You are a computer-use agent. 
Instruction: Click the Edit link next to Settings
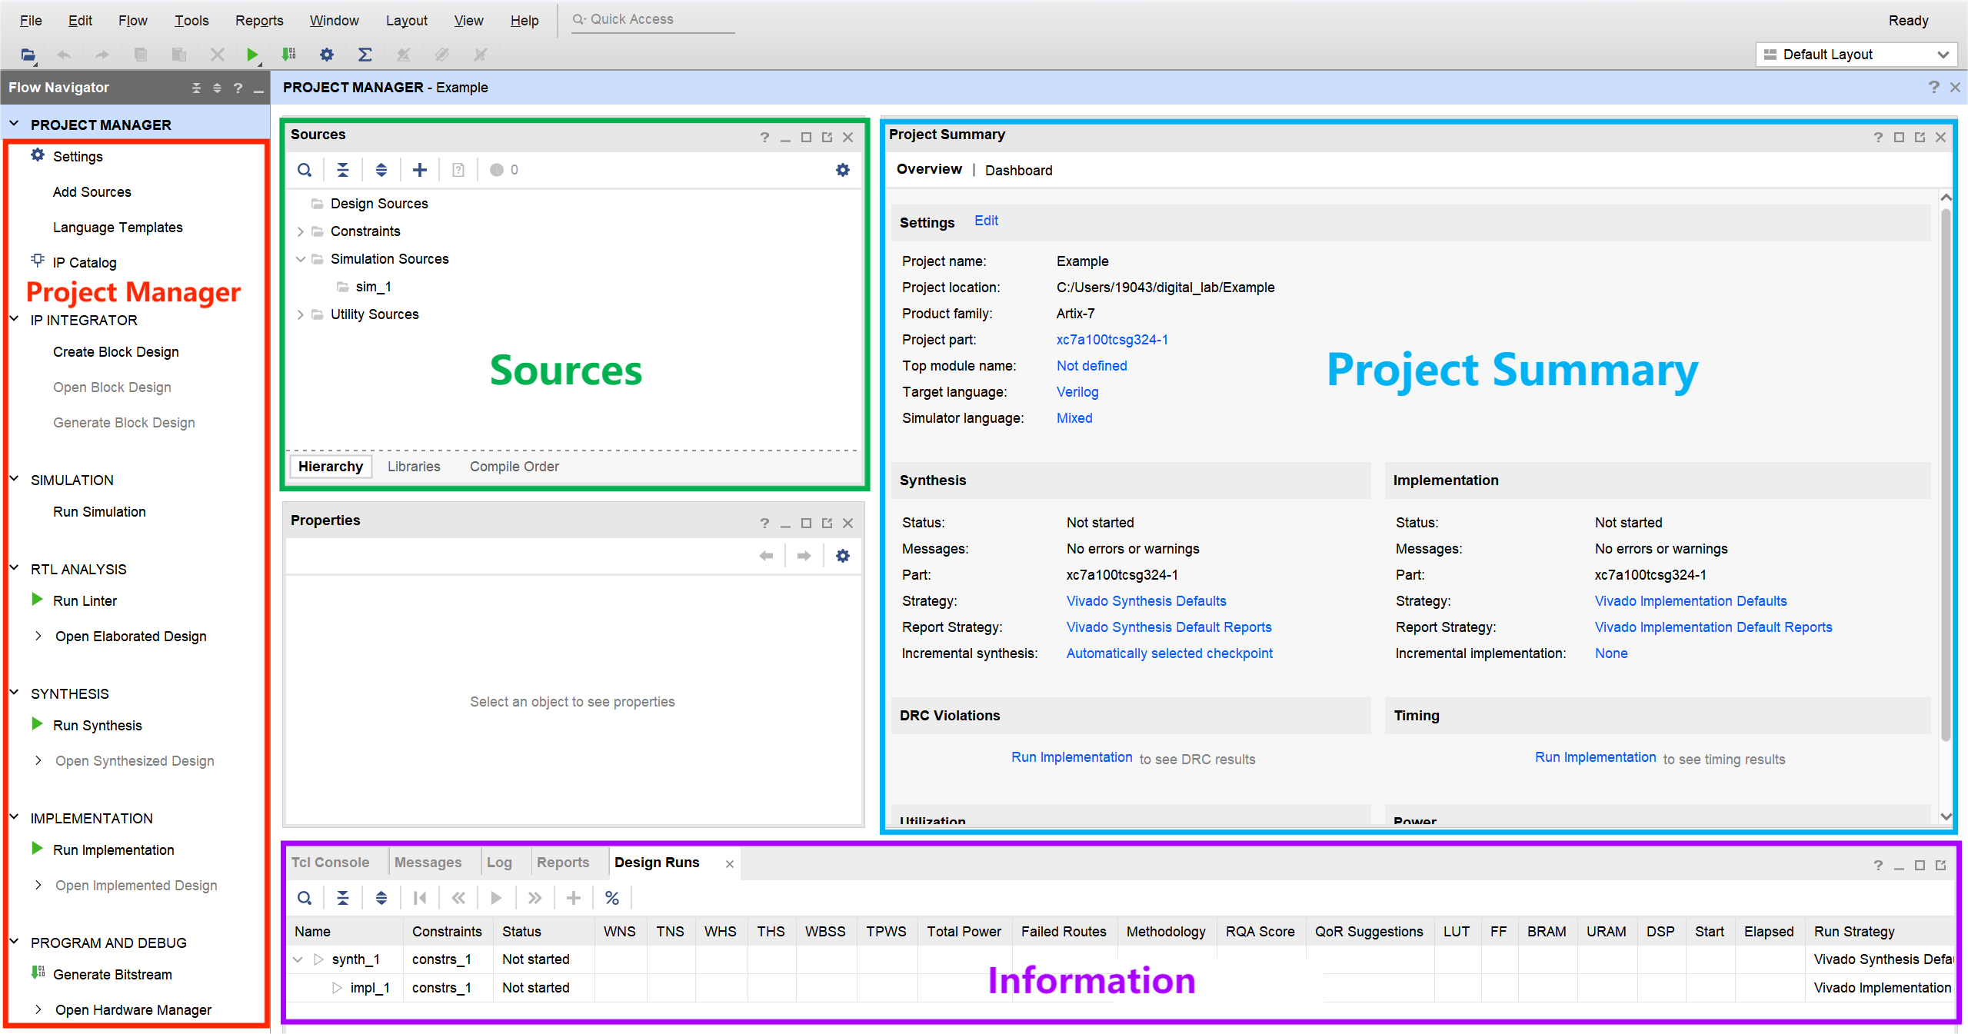pyautogui.click(x=986, y=221)
